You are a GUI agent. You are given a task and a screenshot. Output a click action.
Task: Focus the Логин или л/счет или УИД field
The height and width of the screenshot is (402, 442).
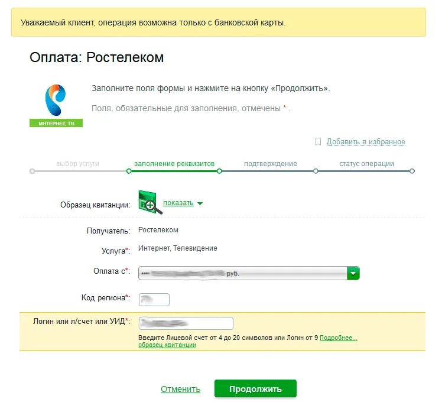(186, 323)
